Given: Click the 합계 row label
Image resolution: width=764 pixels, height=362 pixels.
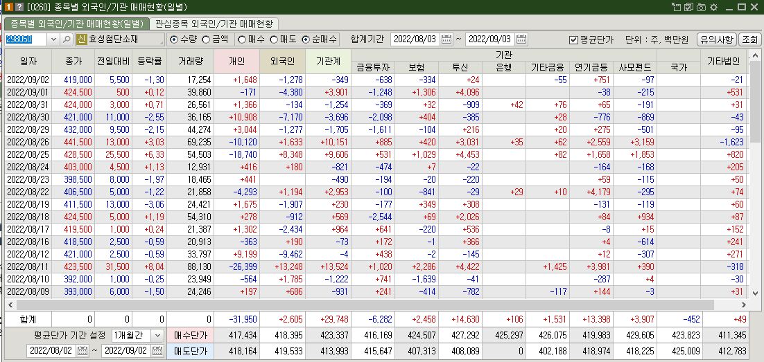Looking at the screenshot, I should tap(28, 320).
